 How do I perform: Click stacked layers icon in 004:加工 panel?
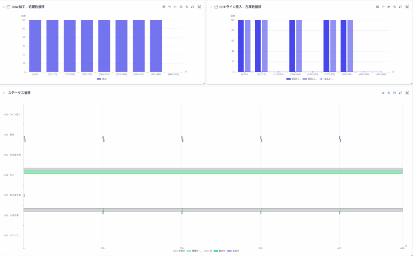[181, 7]
